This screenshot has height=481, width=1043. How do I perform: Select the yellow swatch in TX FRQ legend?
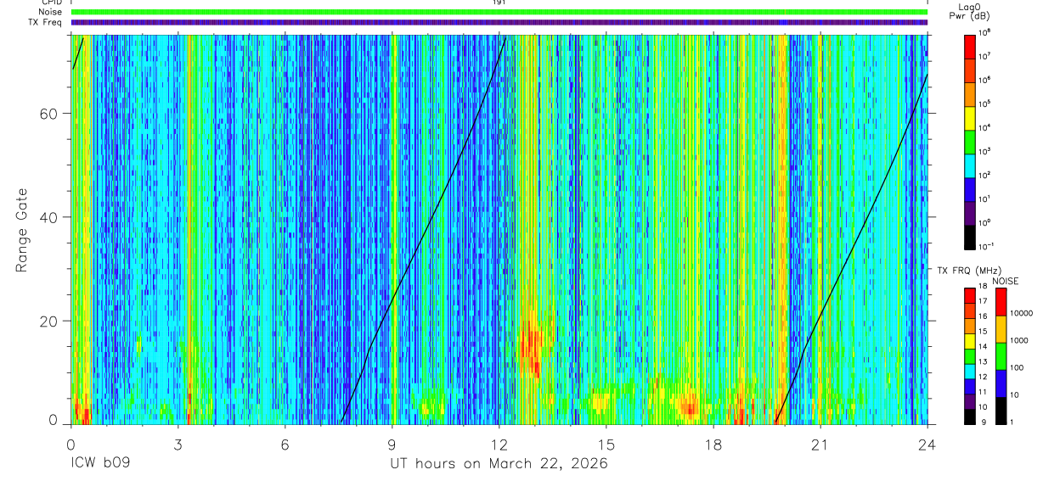point(970,341)
